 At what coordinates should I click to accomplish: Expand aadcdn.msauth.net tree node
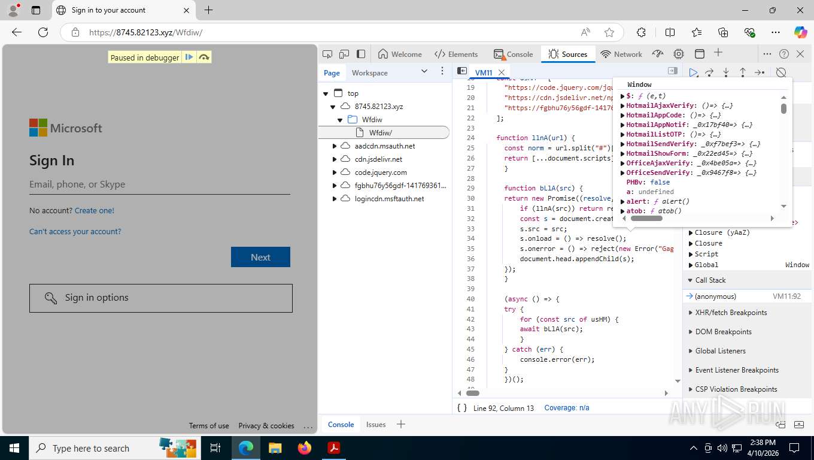click(x=335, y=146)
